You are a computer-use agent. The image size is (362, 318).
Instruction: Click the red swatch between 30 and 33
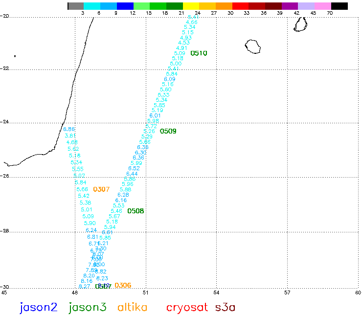point(240,6)
